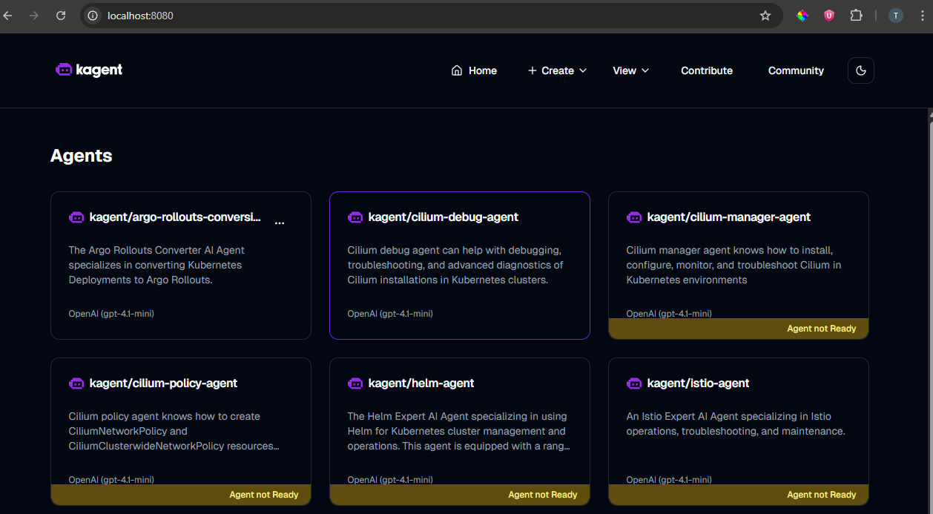Click the Home house icon

[457, 70]
